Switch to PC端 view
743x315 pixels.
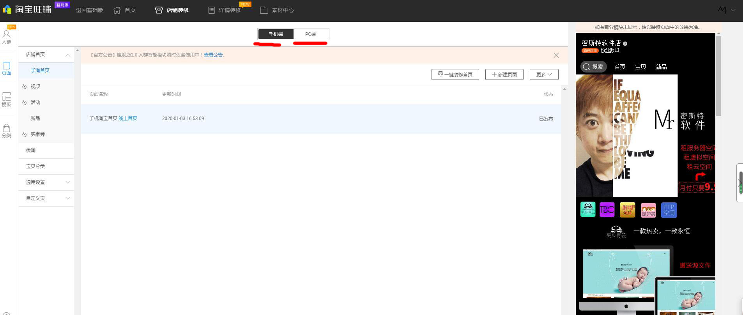coord(311,34)
